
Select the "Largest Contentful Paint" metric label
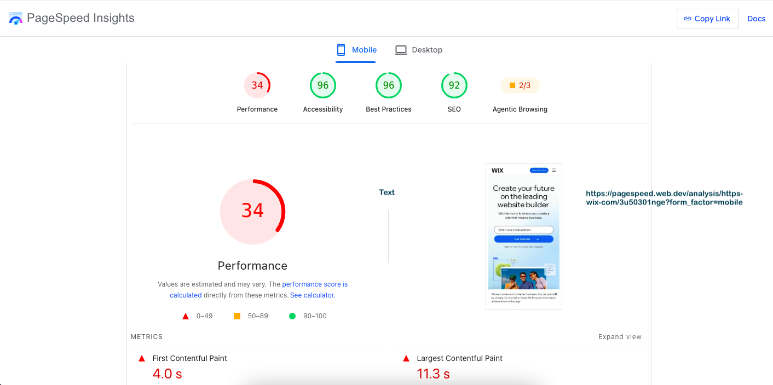point(460,359)
